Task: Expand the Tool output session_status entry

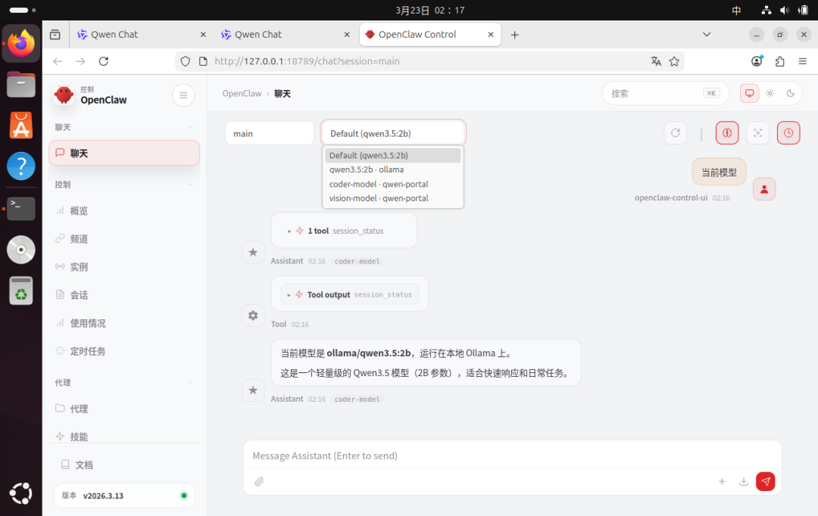Action: tap(349, 293)
